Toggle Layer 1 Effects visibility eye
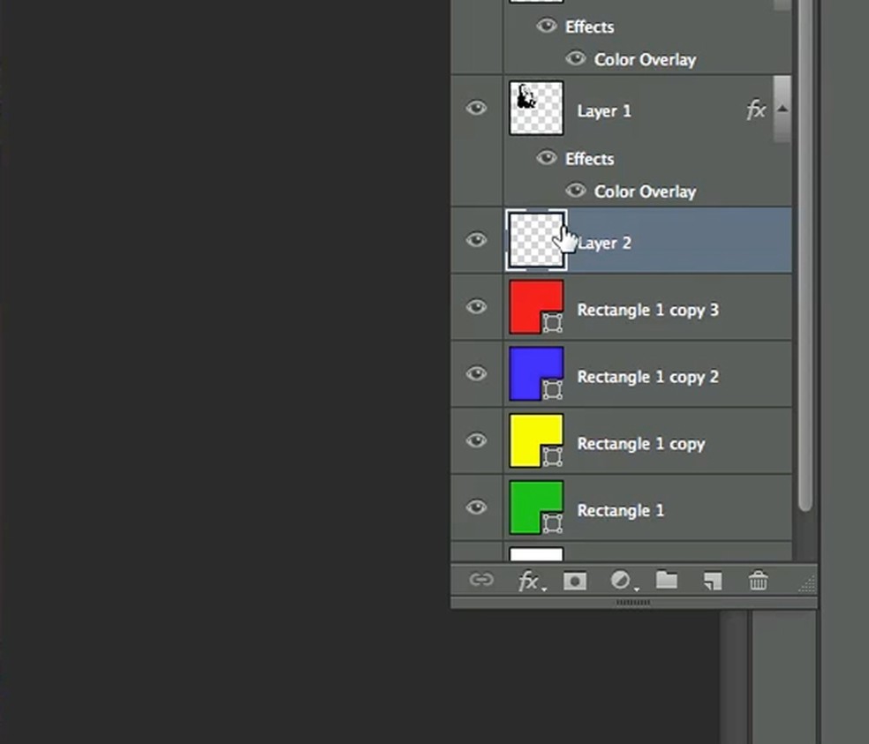This screenshot has width=869, height=744. [547, 158]
